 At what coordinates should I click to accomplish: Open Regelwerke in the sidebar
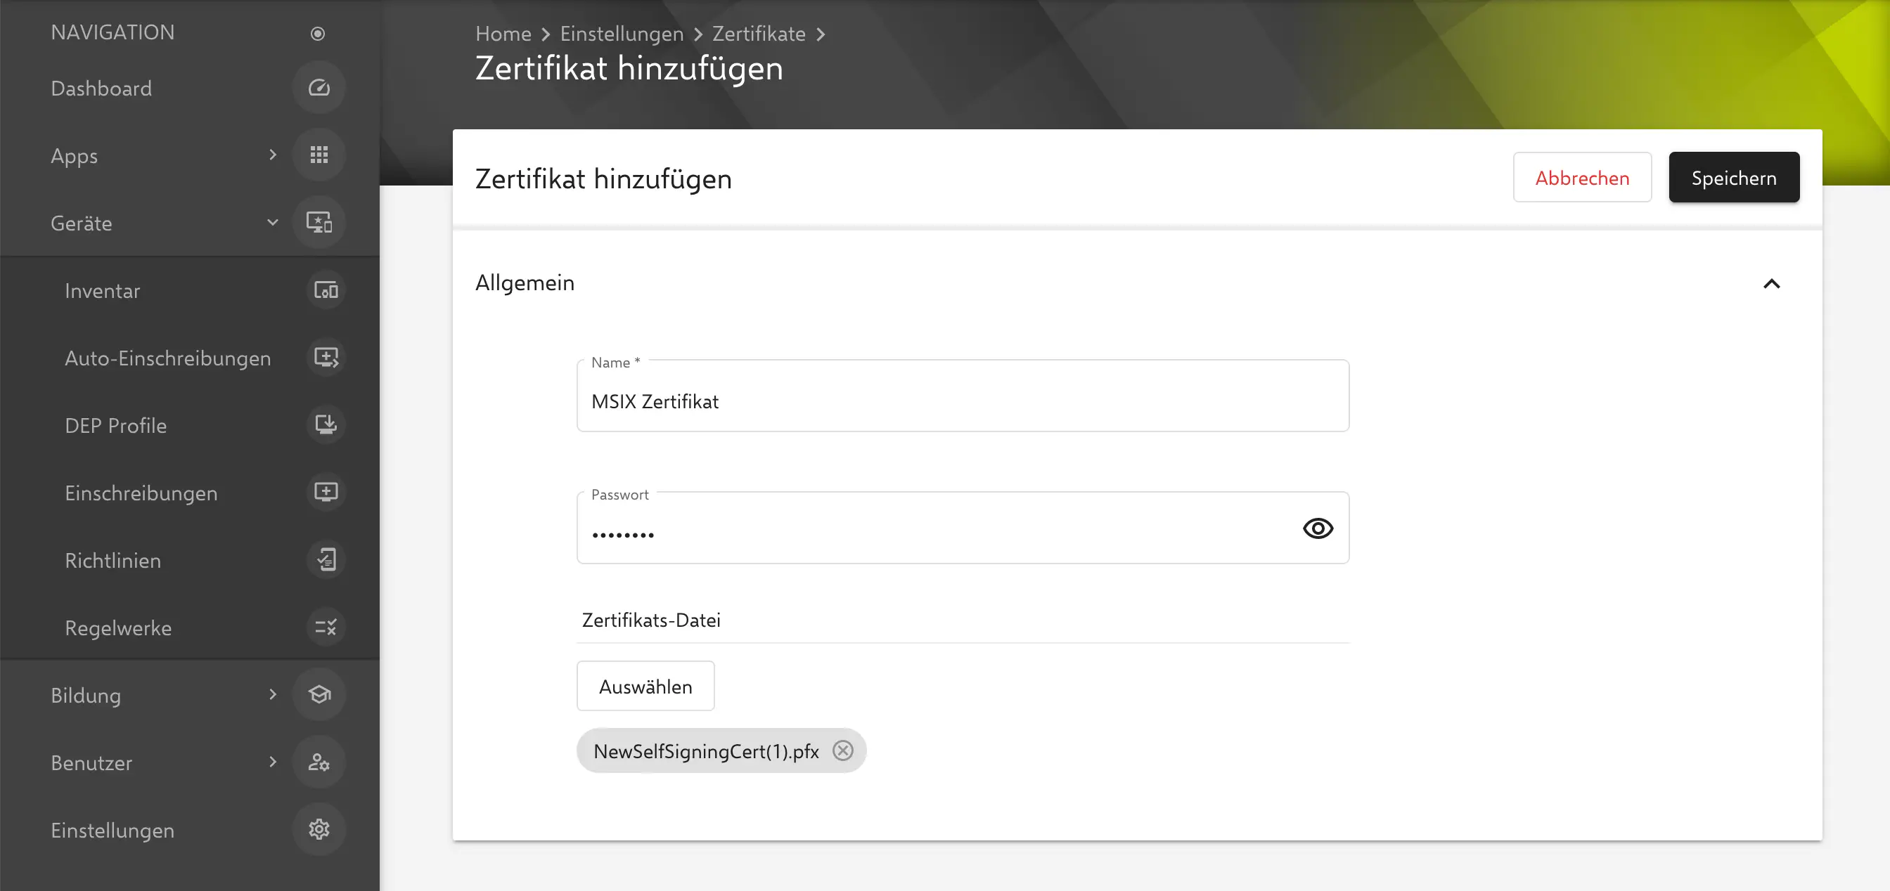click(x=118, y=628)
